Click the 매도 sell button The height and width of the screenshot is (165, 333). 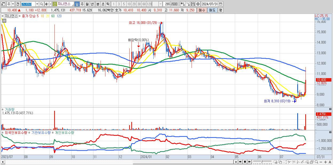(212, 10)
